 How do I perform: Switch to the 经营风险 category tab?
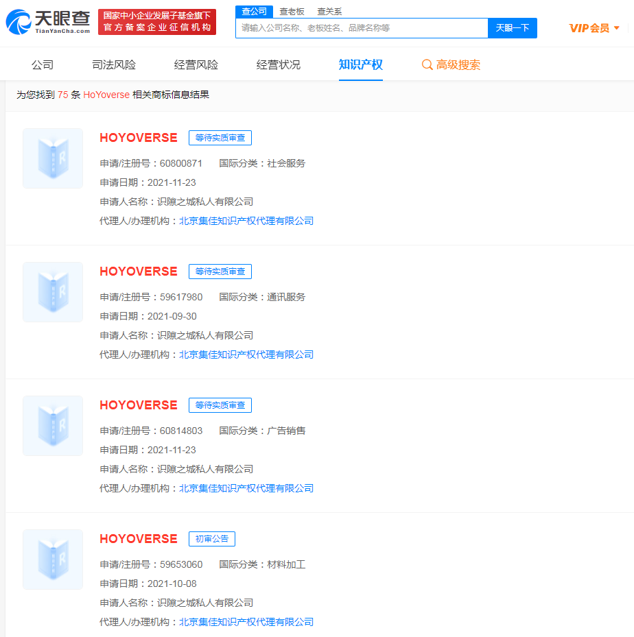tap(196, 64)
